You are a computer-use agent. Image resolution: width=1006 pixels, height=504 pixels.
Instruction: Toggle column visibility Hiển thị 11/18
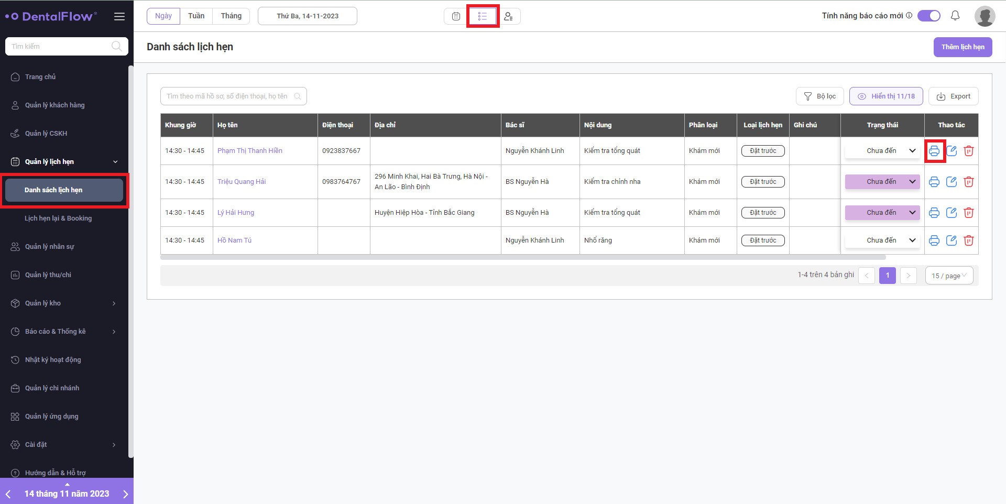(885, 96)
